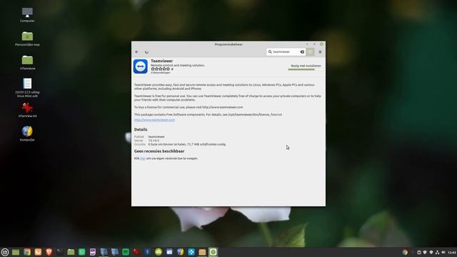Click Chrome icon in system tray
The height and width of the screenshot is (257, 457).
tap(405, 252)
